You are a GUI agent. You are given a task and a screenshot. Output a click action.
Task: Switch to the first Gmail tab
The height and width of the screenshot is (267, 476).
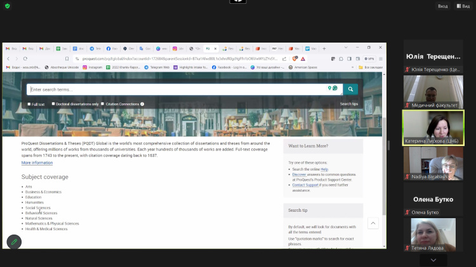(x=11, y=49)
